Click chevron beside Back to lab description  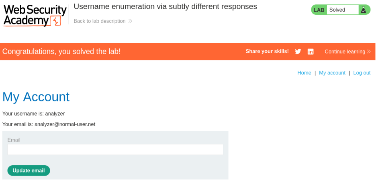[130, 21]
